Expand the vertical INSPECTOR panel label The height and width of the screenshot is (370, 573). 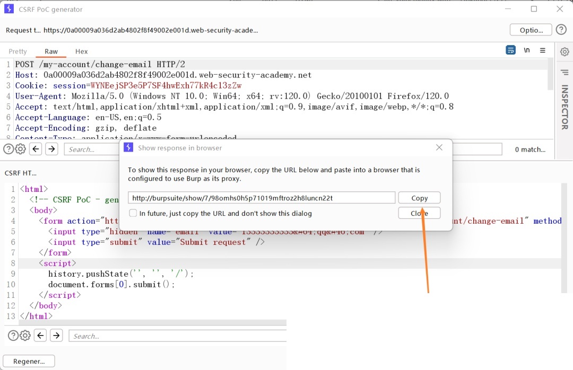pyautogui.click(x=565, y=107)
